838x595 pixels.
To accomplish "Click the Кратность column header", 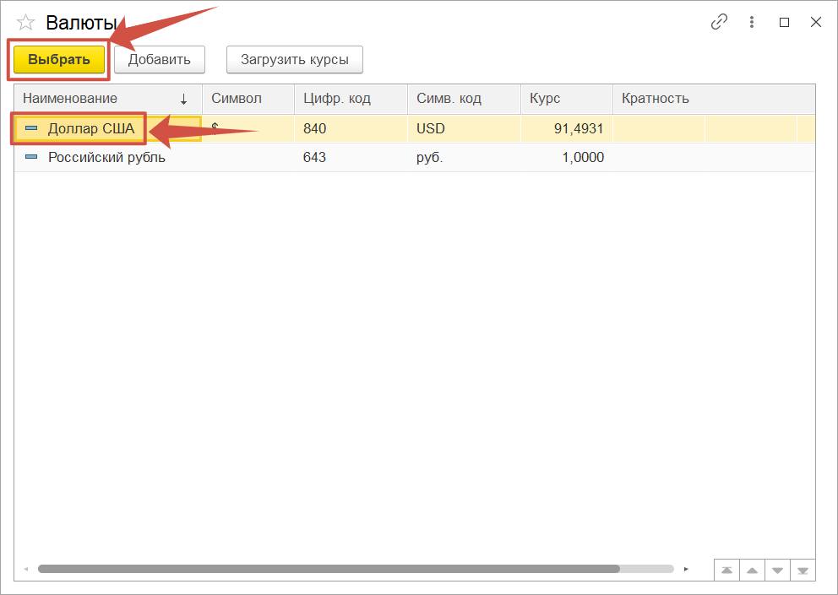I will coord(656,99).
